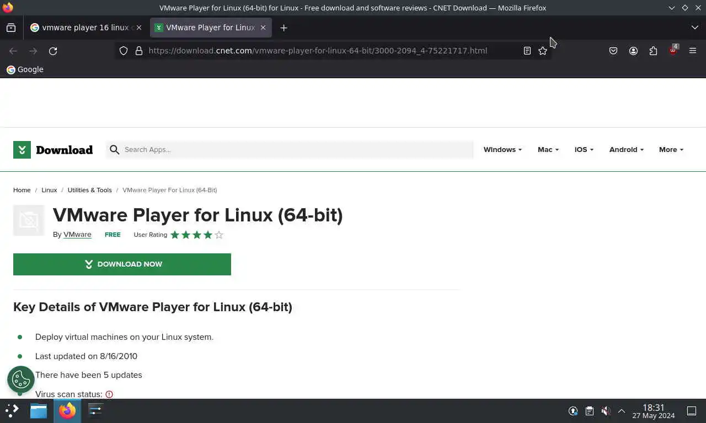
Task: Go forward one page
Action: tap(33, 51)
